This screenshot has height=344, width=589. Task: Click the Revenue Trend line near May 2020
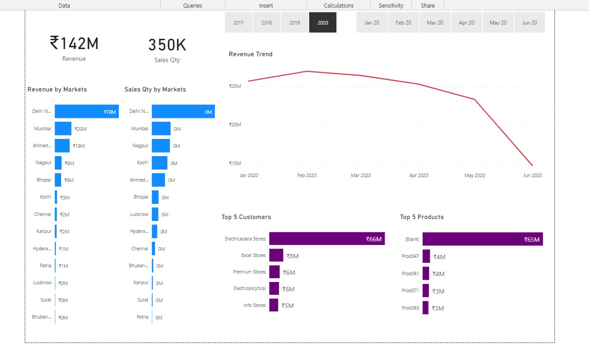point(474,99)
